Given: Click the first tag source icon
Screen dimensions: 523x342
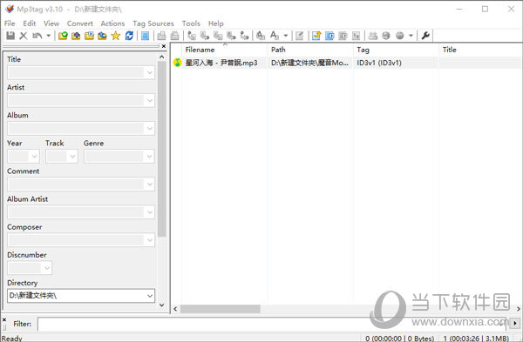Looking at the screenshot, I should point(372,36).
